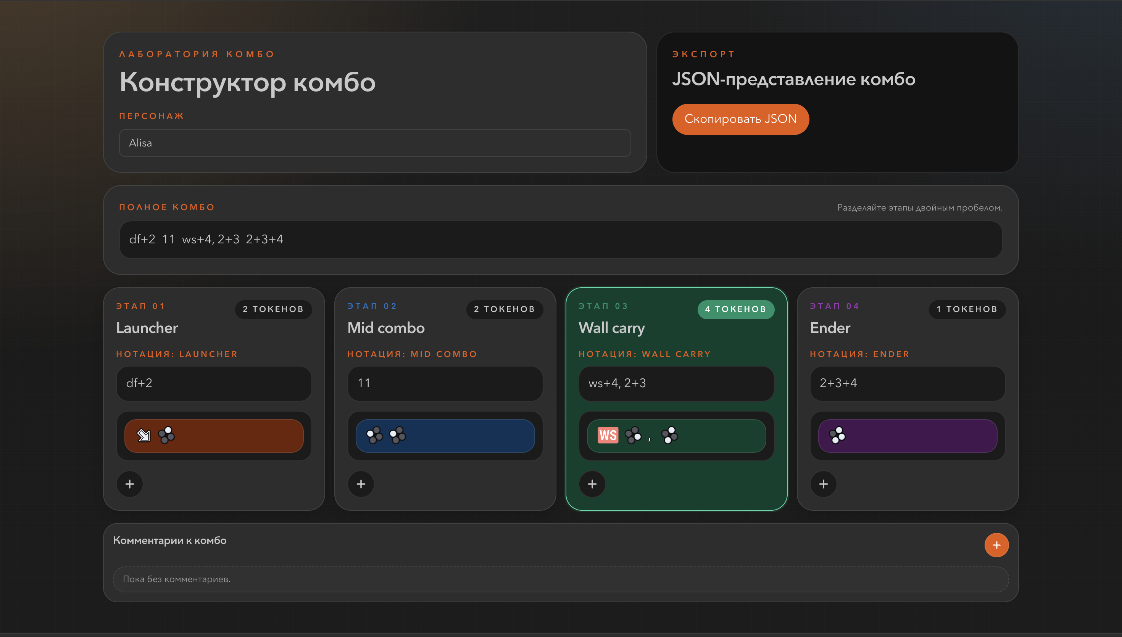Click the Этап 04 label
1122x637 pixels.
(835, 306)
